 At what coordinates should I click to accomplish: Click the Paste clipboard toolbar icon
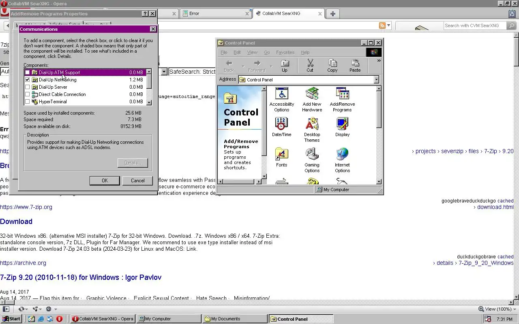coord(355,66)
